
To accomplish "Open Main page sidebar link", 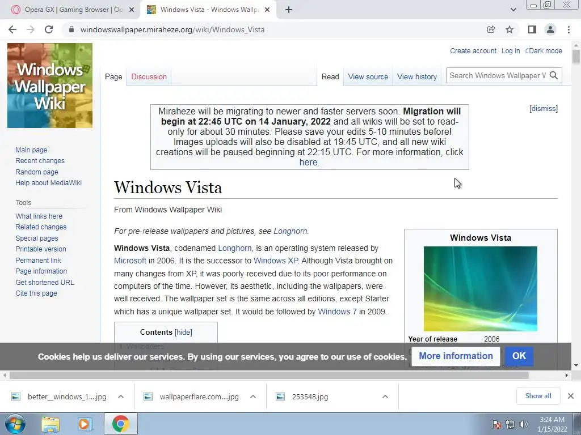I will [x=32, y=150].
